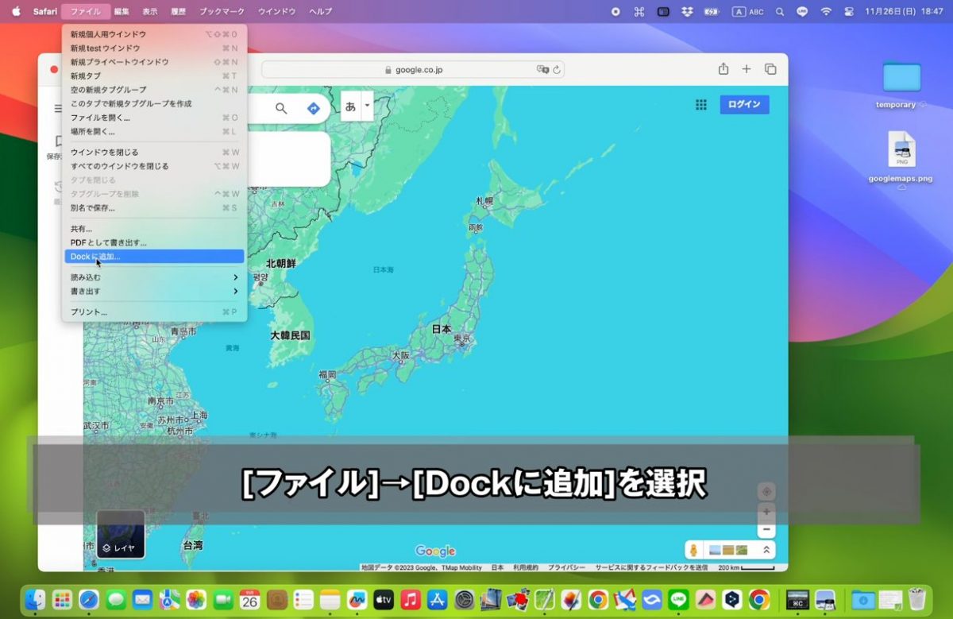Open a new tab with plus icon
This screenshot has width=953, height=619.
point(747,69)
